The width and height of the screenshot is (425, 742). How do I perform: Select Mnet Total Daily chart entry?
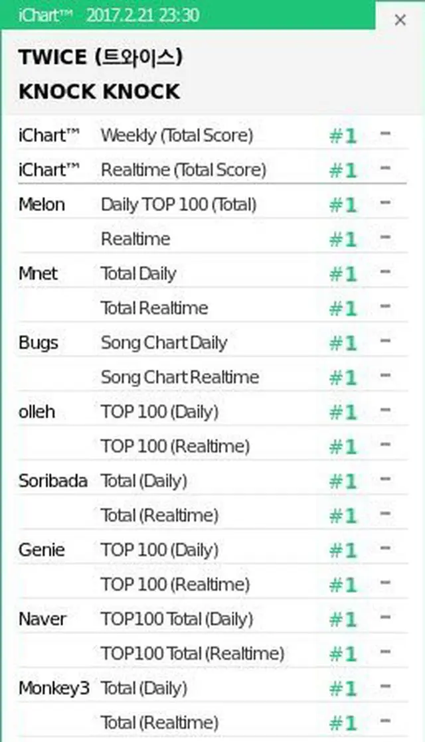212,273
